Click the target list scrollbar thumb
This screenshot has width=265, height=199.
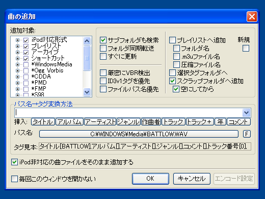point(87,58)
